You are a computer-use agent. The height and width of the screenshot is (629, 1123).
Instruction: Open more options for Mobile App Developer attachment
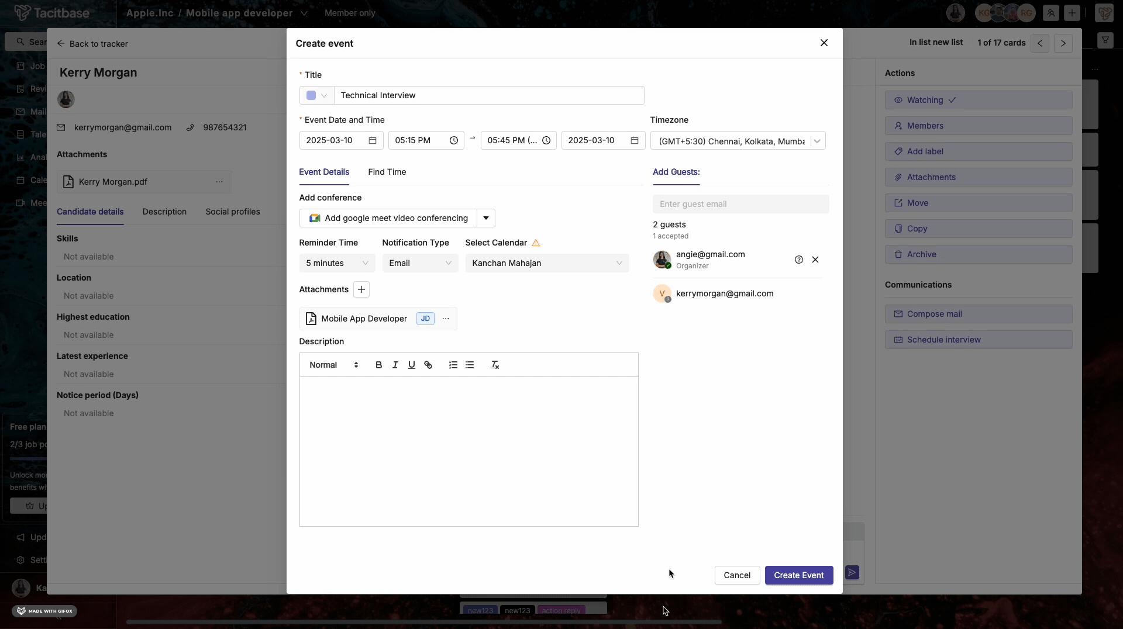446,319
